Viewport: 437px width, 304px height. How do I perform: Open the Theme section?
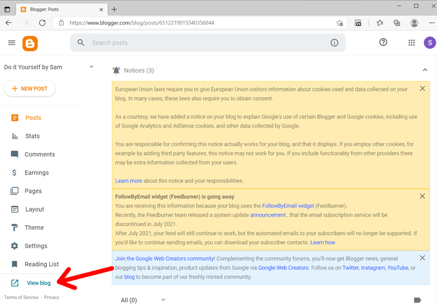pyautogui.click(x=34, y=228)
